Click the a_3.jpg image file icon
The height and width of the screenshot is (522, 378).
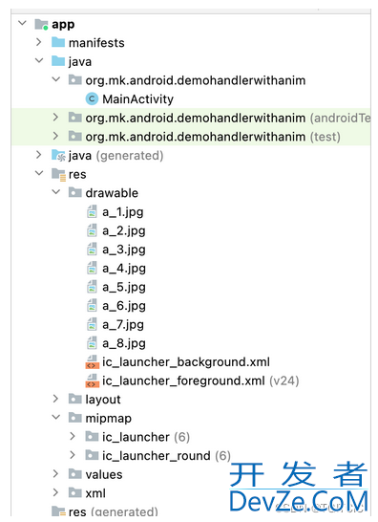click(x=92, y=249)
